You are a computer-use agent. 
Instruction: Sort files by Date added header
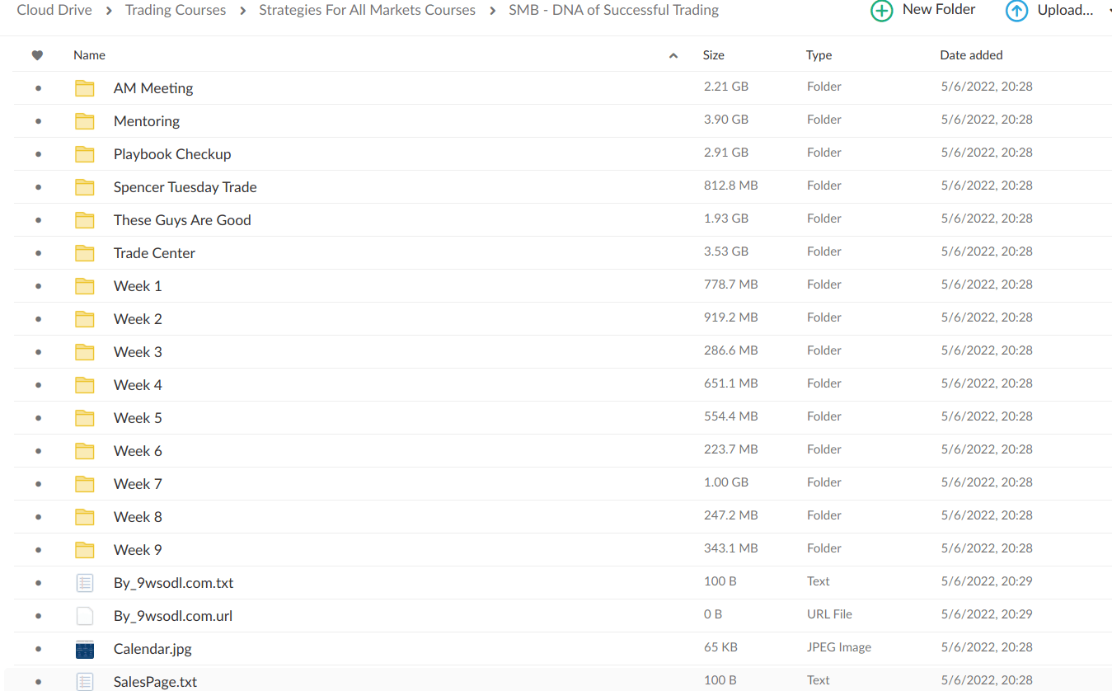(971, 55)
